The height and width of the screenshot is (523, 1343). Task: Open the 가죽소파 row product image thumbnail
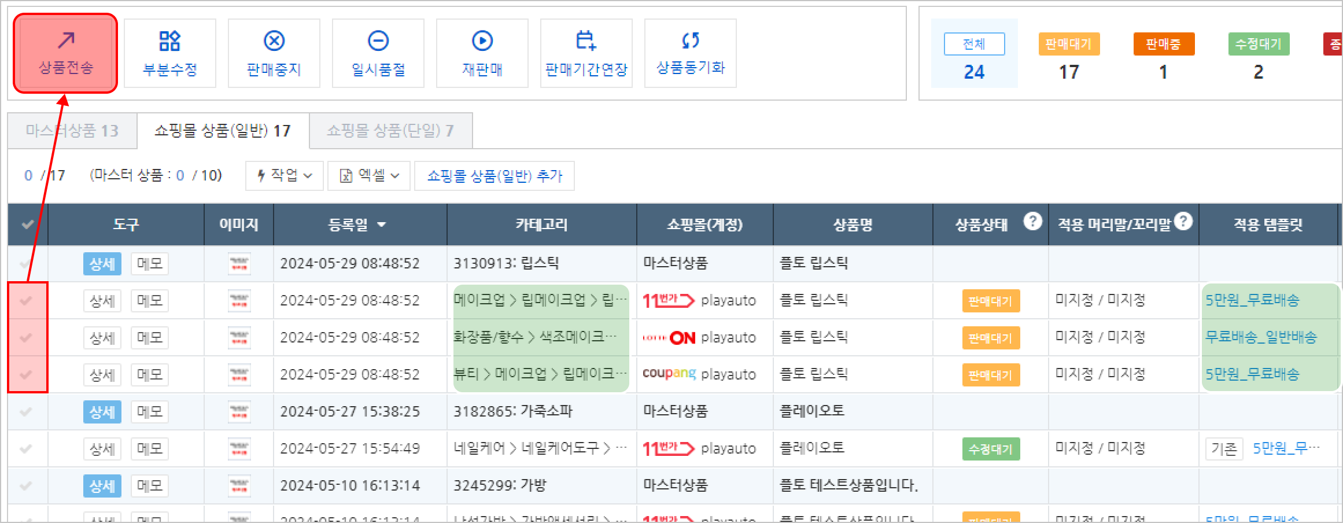tap(239, 411)
